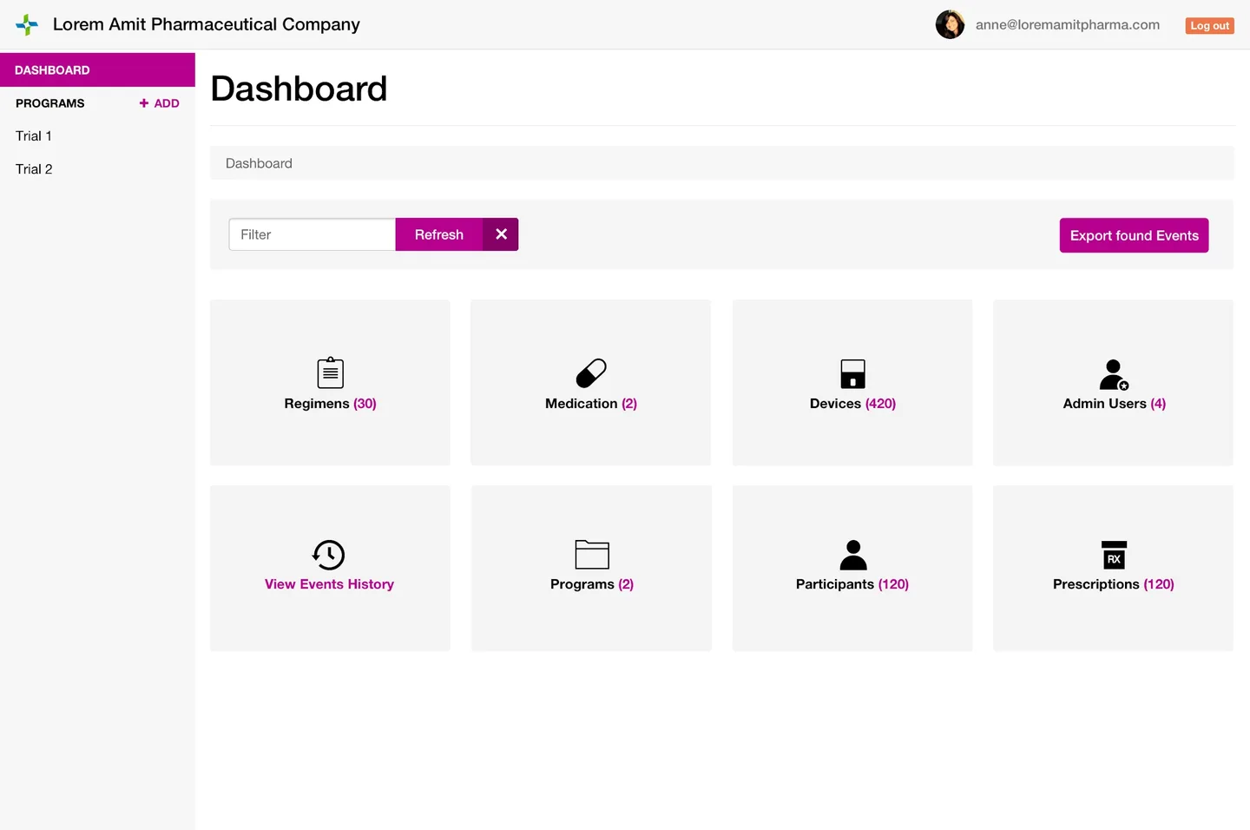Click the Regimens clipboard icon
The height and width of the screenshot is (830, 1250).
(330, 372)
